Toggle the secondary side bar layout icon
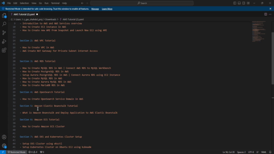 pyautogui.click(x=244, y=3)
